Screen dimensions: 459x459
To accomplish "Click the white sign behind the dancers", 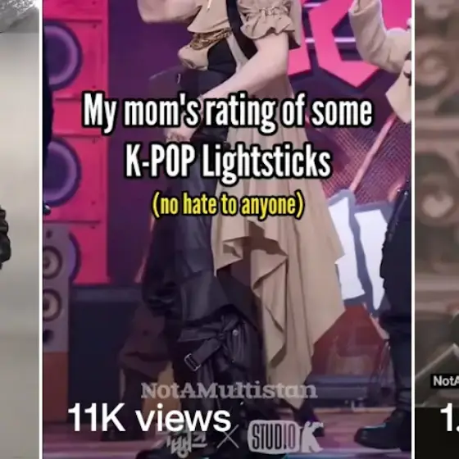I will (x=360, y=249).
